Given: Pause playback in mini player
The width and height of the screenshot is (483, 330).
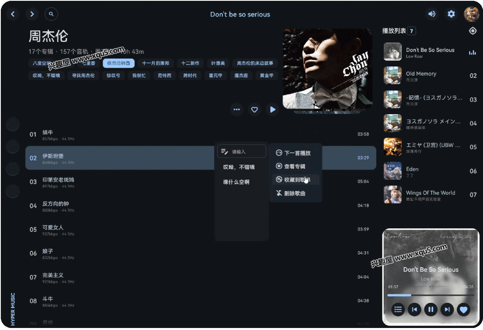Looking at the screenshot, I should (431, 309).
